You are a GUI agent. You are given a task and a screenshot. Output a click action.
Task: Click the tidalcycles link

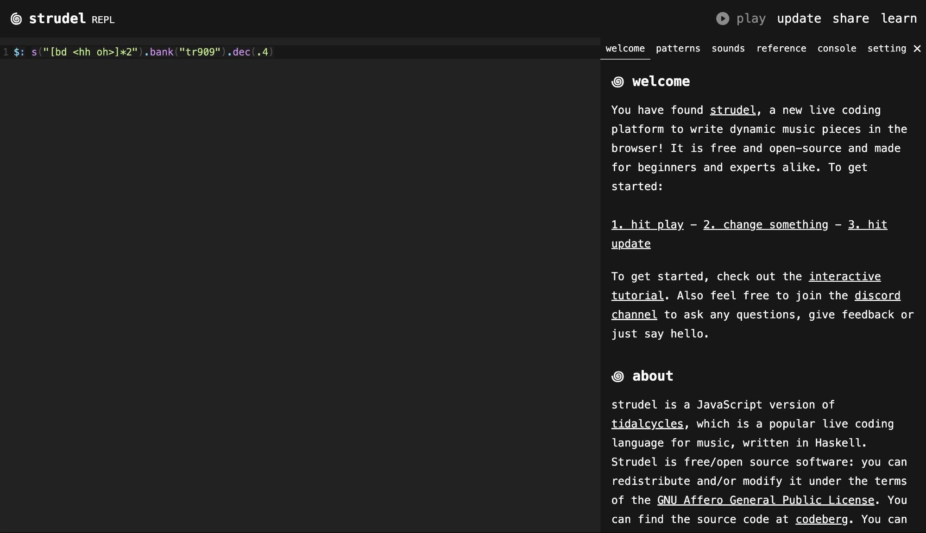(x=647, y=424)
